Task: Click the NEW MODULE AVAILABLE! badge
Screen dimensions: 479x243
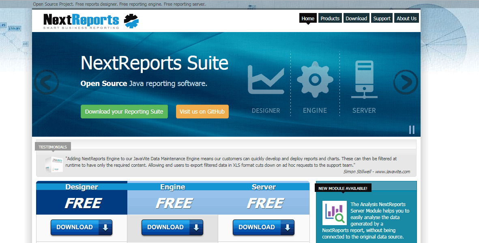Action: [343, 188]
